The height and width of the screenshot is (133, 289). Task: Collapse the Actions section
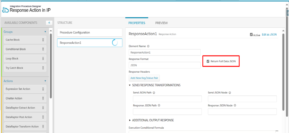[x=45, y=81]
